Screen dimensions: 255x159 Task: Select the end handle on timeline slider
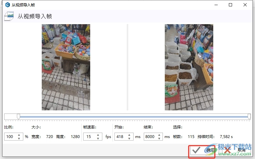coord(249,116)
